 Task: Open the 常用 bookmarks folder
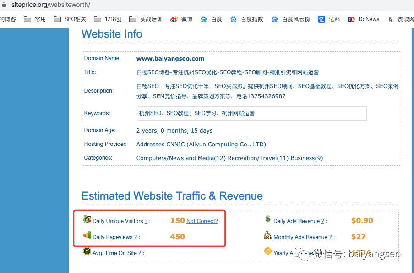(35, 19)
